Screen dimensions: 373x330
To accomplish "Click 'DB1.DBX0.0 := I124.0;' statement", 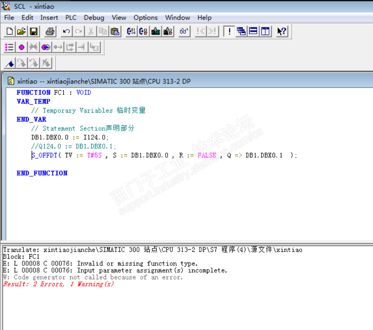I will [70, 137].
